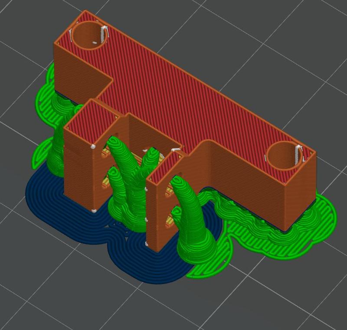347x330 pixels.
Task: Click the right circular hole on model top
Action: pyautogui.click(x=285, y=156)
